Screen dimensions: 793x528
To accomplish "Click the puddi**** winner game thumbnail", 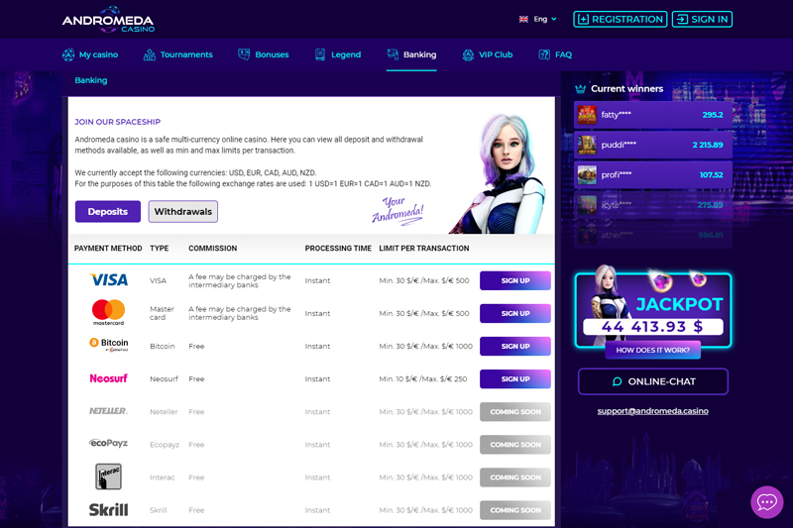I will [587, 145].
